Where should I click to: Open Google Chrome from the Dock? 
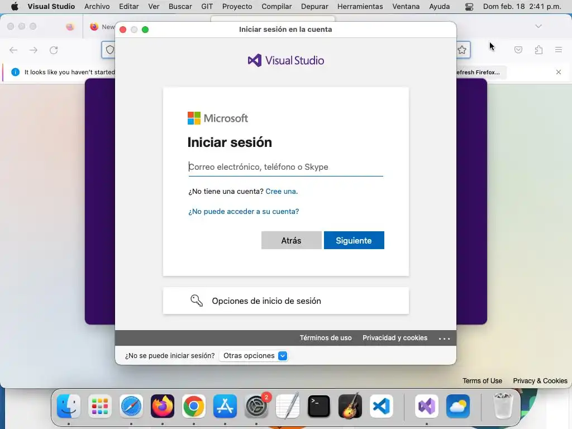(194, 406)
